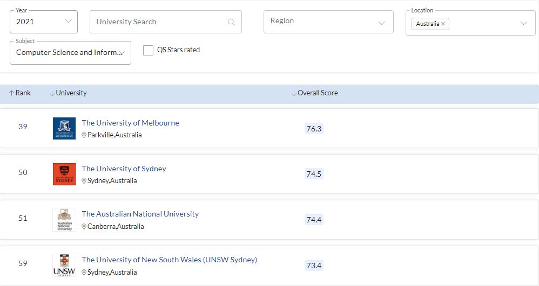Click rank number 39
Screen dimensions: 539x286
[23, 127]
